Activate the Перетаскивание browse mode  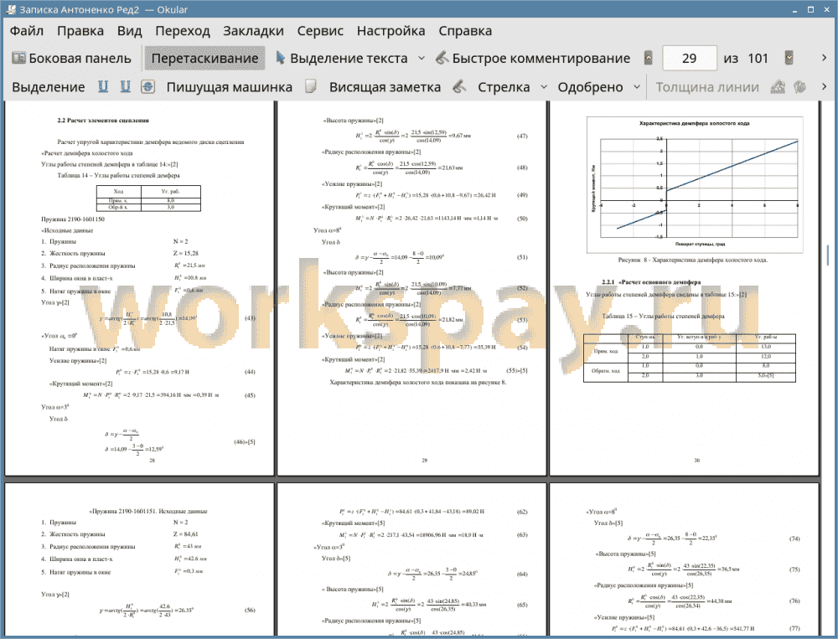pos(204,59)
